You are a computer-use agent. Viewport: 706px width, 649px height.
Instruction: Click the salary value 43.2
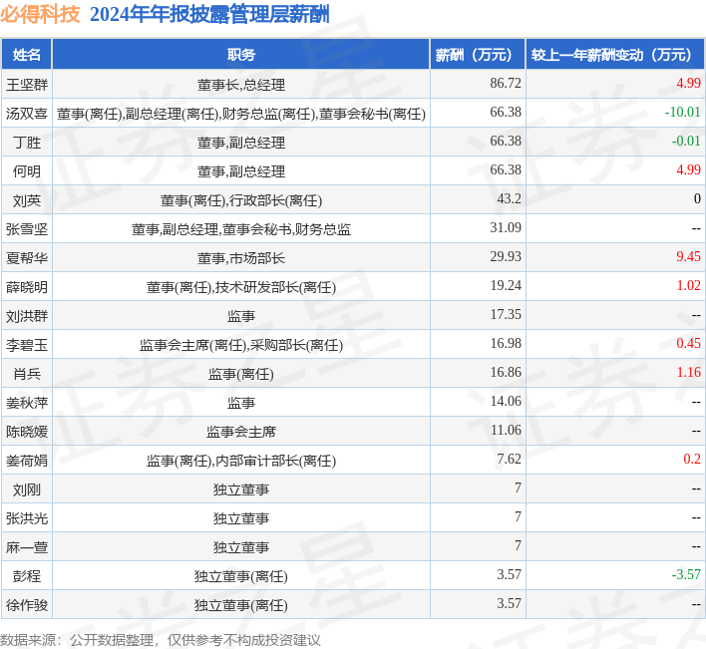[x=509, y=199]
